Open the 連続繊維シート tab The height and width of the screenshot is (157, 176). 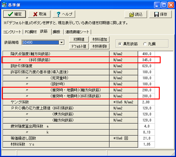[x=77, y=32]
